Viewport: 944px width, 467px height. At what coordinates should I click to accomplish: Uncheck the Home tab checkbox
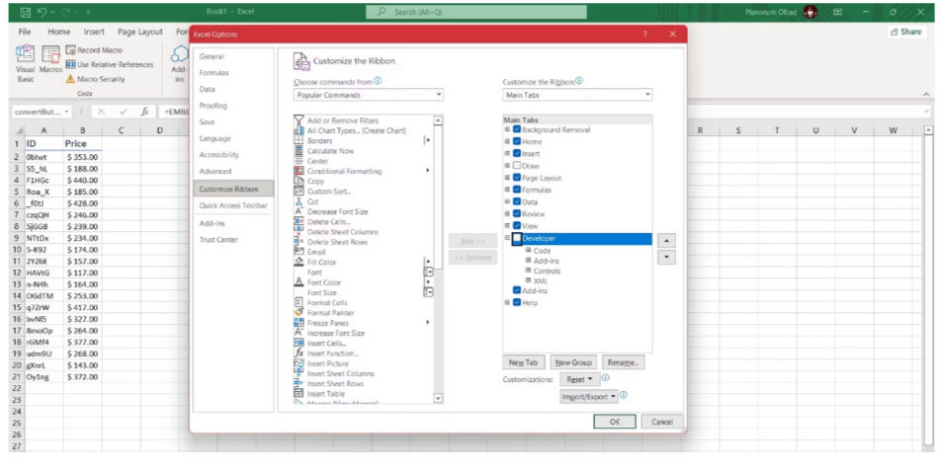(x=517, y=142)
